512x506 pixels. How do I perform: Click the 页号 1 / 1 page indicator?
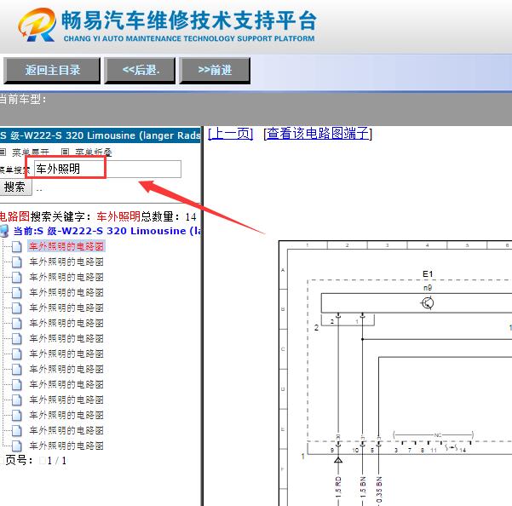click(x=36, y=461)
